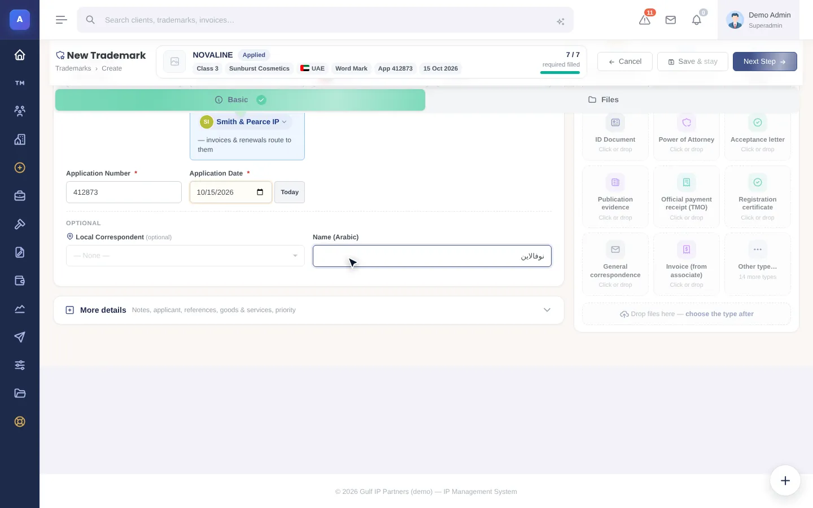
Task: Switch to the Files tab
Action: coord(604,100)
